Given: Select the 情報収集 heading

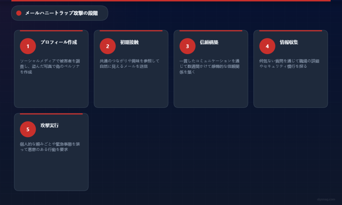Looking at the screenshot, I should [289, 42].
